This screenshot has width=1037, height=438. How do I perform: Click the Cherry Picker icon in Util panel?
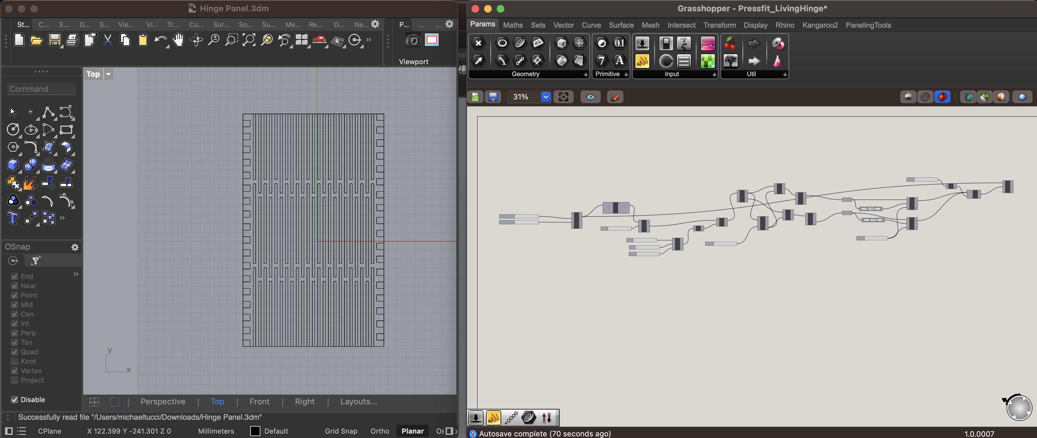click(x=730, y=43)
